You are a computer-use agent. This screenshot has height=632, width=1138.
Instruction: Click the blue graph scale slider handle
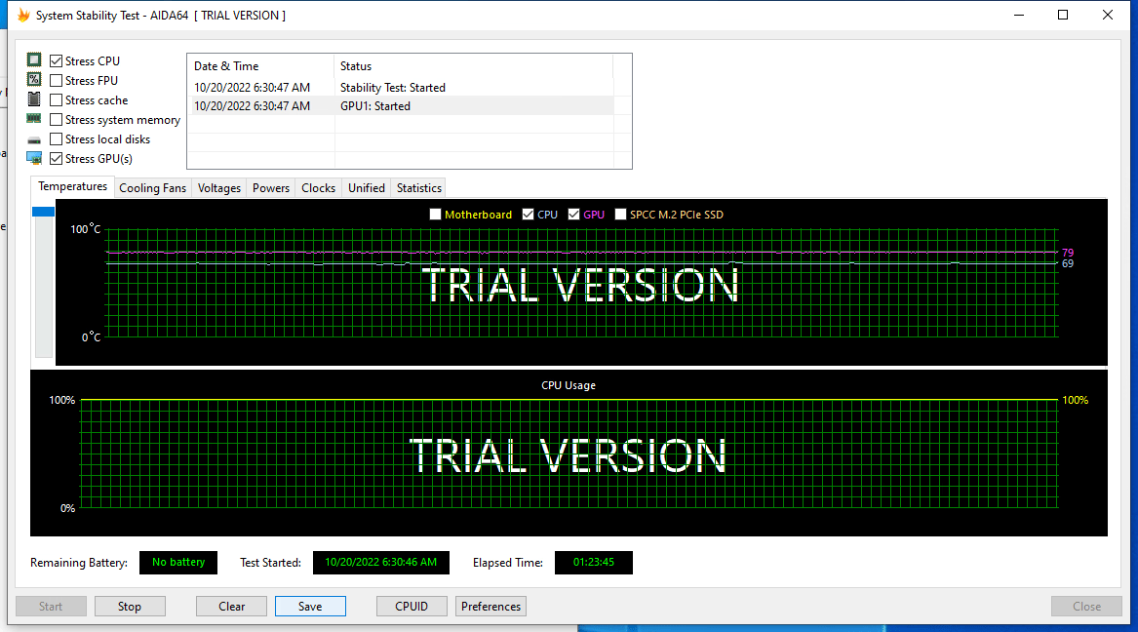(x=44, y=211)
